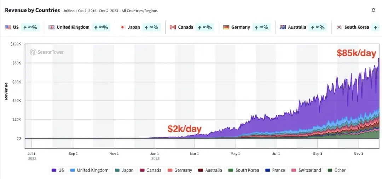Click the US growth percentage badge
The width and height of the screenshot is (382, 179).
coord(30,27)
